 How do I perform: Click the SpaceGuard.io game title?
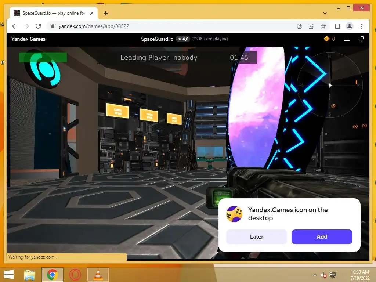click(157, 39)
